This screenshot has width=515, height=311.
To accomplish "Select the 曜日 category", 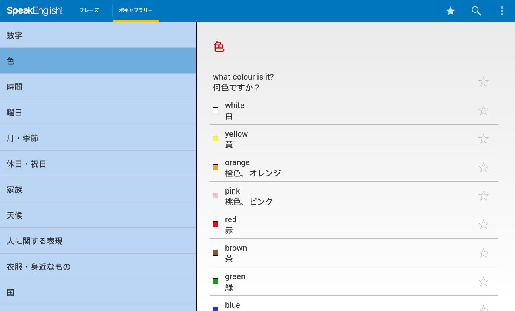I will coord(98,112).
